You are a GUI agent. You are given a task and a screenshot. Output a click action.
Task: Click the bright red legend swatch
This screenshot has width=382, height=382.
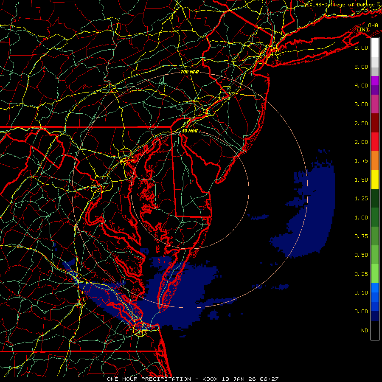375,142
